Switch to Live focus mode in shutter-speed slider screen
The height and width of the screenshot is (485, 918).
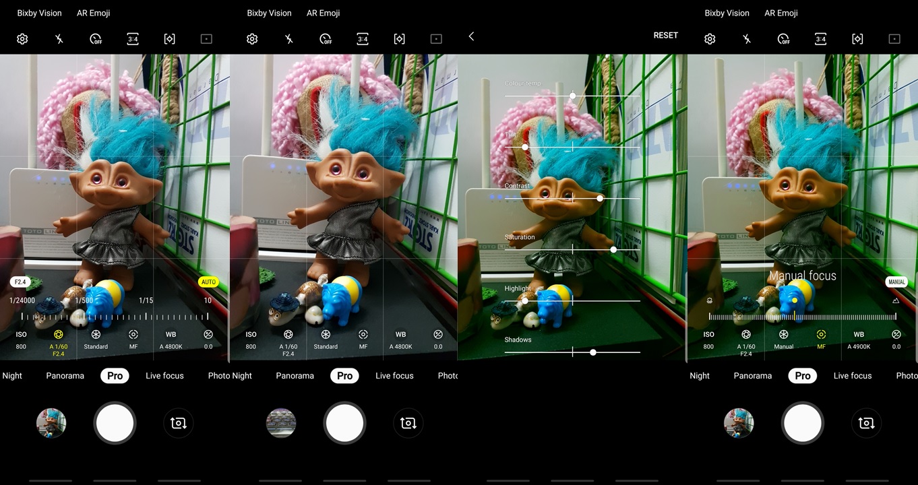[x=164, y=376]
